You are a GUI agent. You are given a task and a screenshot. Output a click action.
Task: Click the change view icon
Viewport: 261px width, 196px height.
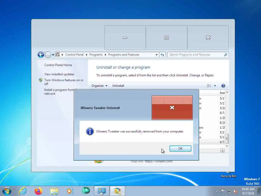click(209, 86)
